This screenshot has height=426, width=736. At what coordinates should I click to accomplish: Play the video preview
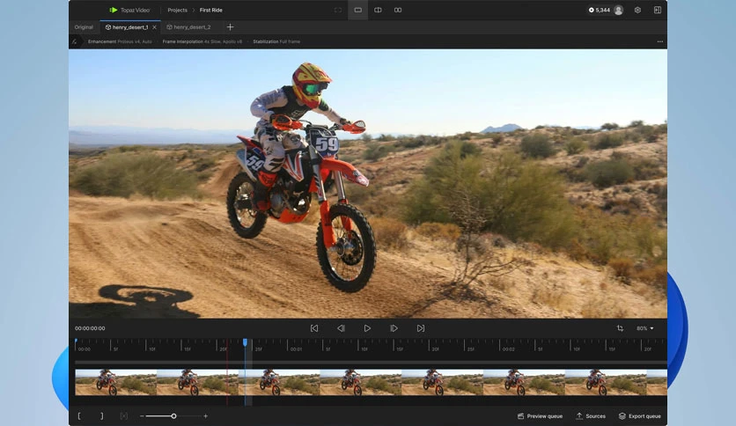pos(367,328)
